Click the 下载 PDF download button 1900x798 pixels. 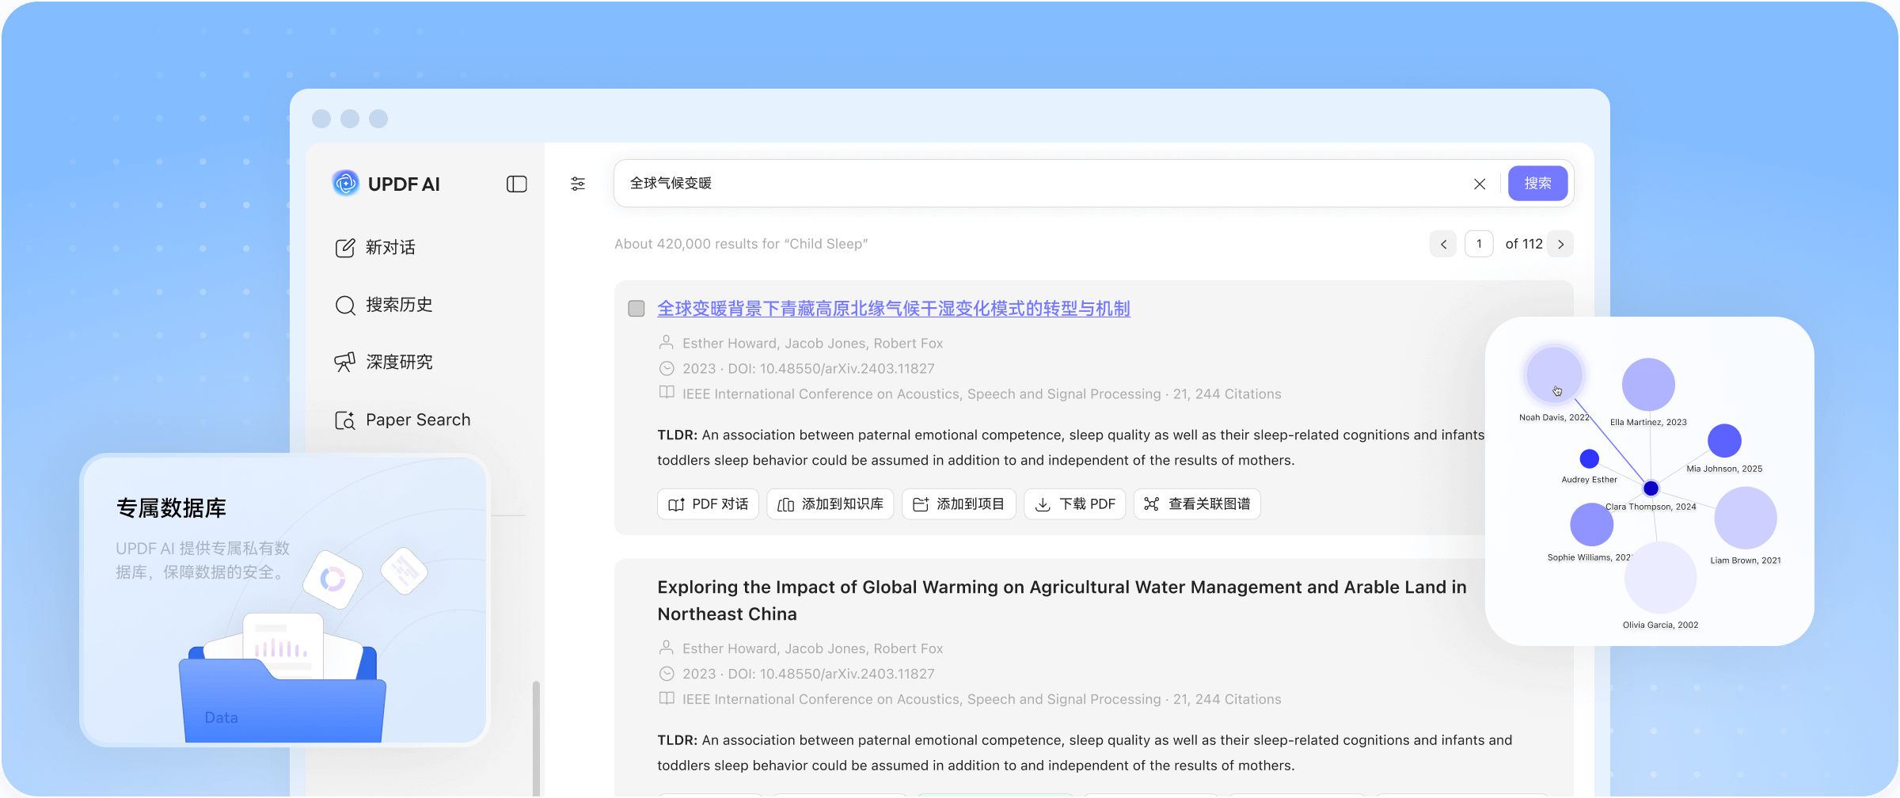pyautogui.click(x=1074, y=504)
